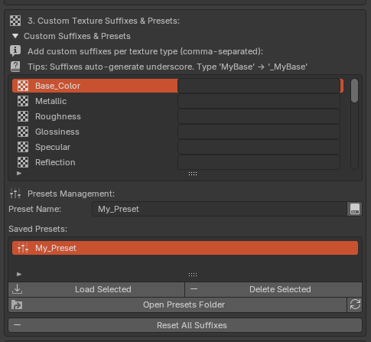Click the texture icon next to Roughness
Image resolution: width=371 pixels, height=342 pixels.
23,116
